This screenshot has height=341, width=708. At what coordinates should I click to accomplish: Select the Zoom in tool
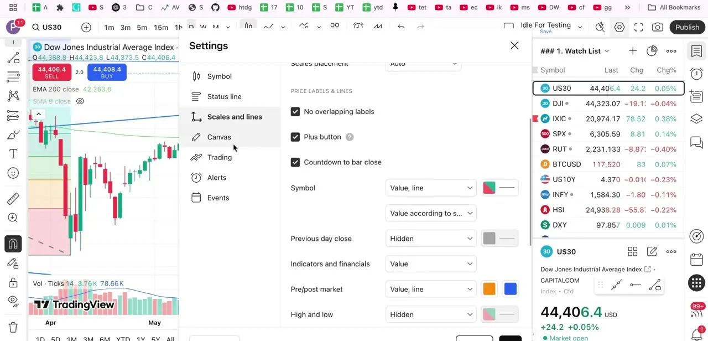pyautogui.click(x=13, y=218)
